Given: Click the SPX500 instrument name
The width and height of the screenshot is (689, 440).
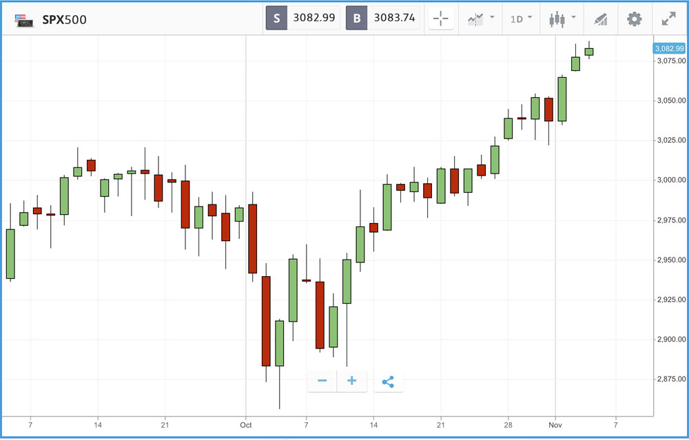Looking at the screenshot, I should tap(65, 19).
